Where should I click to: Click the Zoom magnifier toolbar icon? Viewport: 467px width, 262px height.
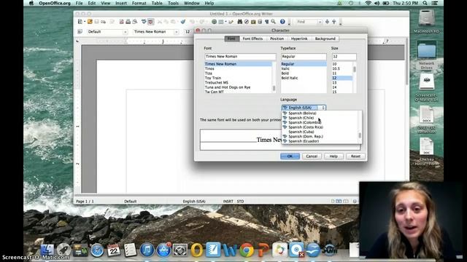point(273,22)
